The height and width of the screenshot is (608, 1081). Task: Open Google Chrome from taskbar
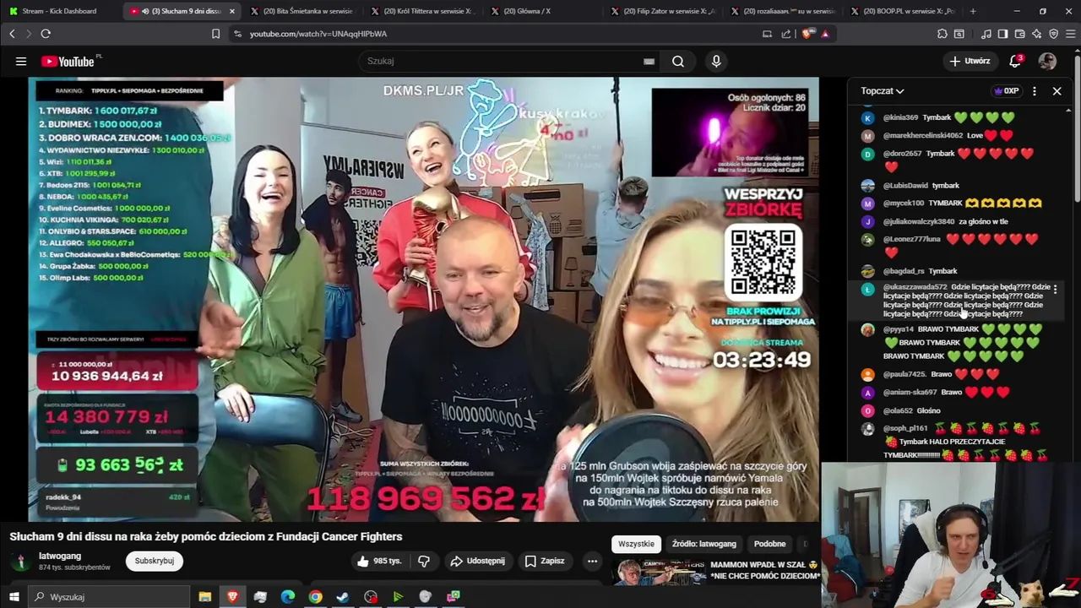point(315,597)
